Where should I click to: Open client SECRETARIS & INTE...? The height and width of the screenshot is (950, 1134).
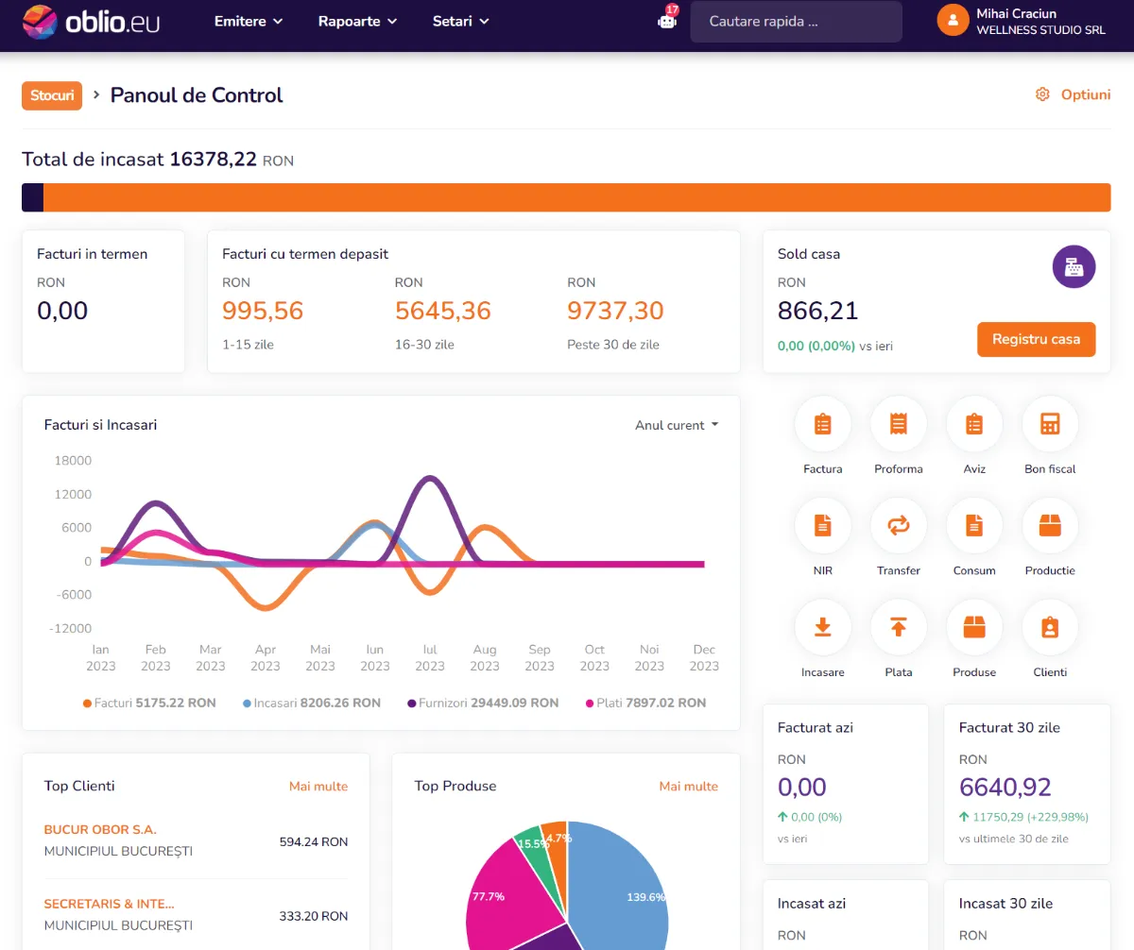coord(110,904)
